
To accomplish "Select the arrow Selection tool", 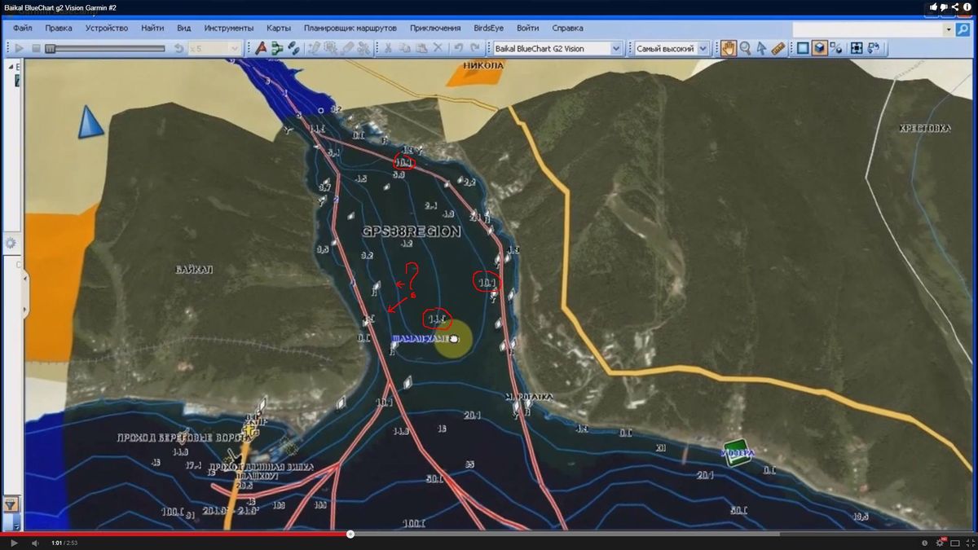I will click(x=761, y=48).
